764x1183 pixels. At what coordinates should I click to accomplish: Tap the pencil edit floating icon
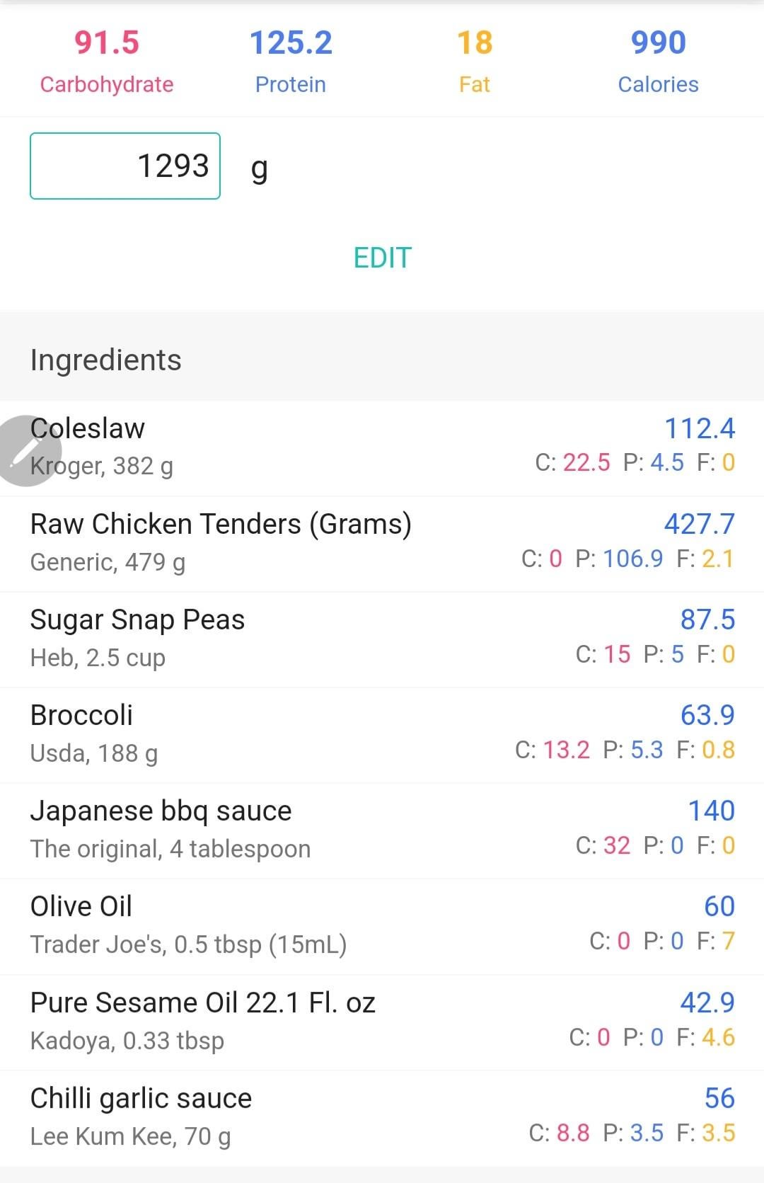click(28, 451)
